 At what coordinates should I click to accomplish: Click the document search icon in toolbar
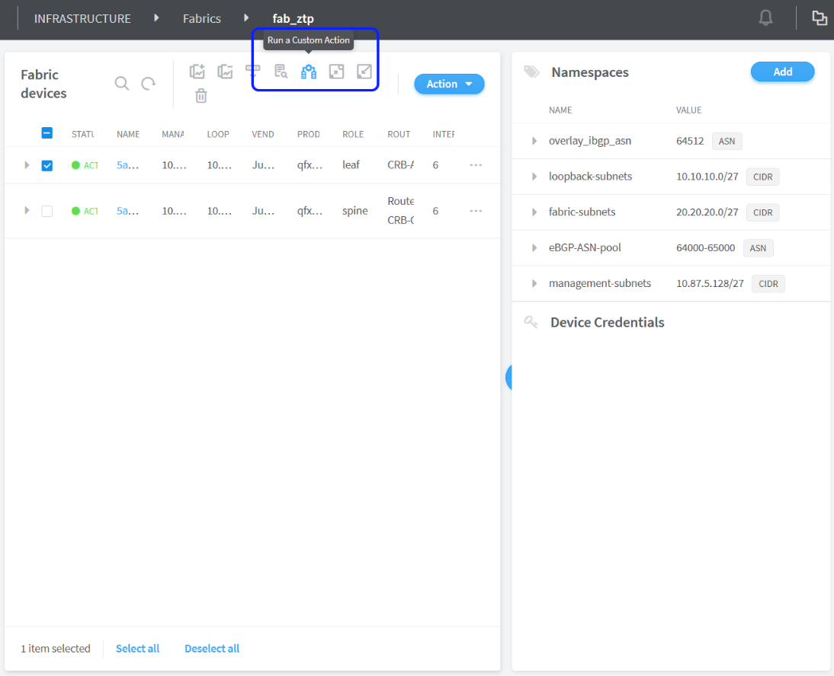pos(281,72)
